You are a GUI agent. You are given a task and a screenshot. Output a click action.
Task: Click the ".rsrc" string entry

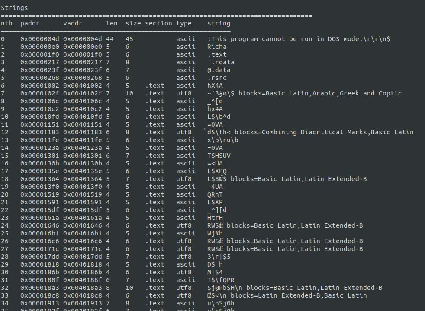coord(217,78)
